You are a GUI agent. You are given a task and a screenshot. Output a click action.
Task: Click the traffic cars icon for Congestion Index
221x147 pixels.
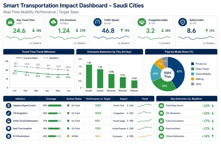(142, 22)
